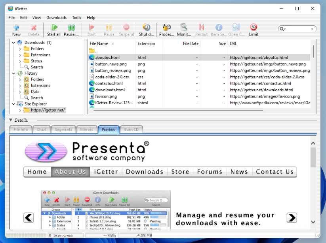Switch to the Burn CD tab
Screen dimensions: 326x243
(x=132, y=129)
